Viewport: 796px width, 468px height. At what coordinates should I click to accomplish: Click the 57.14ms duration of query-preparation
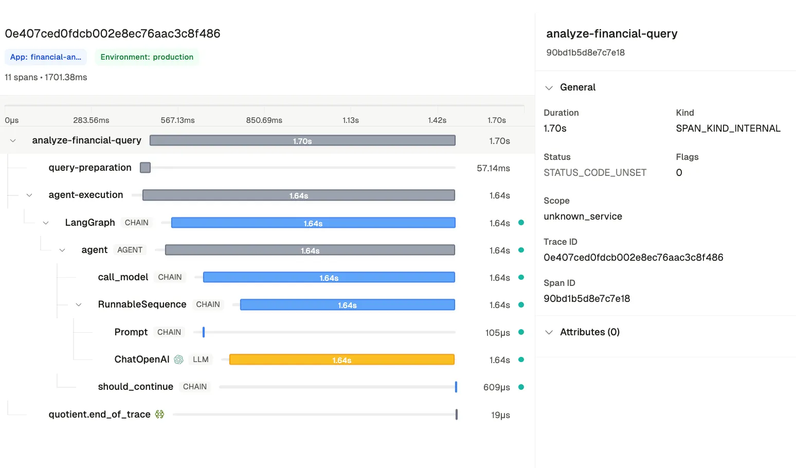[493, 168]
